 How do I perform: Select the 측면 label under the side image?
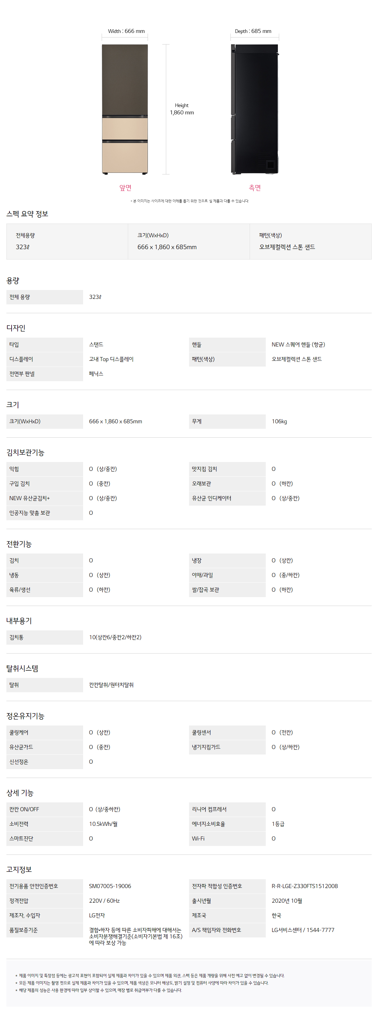(254, 188)
